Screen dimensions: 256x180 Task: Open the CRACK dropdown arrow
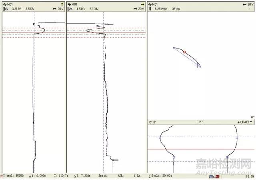coord(251,122)
